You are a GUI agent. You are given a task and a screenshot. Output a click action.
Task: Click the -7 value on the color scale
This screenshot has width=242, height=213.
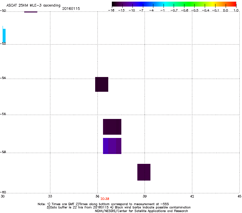click(142, 10)
